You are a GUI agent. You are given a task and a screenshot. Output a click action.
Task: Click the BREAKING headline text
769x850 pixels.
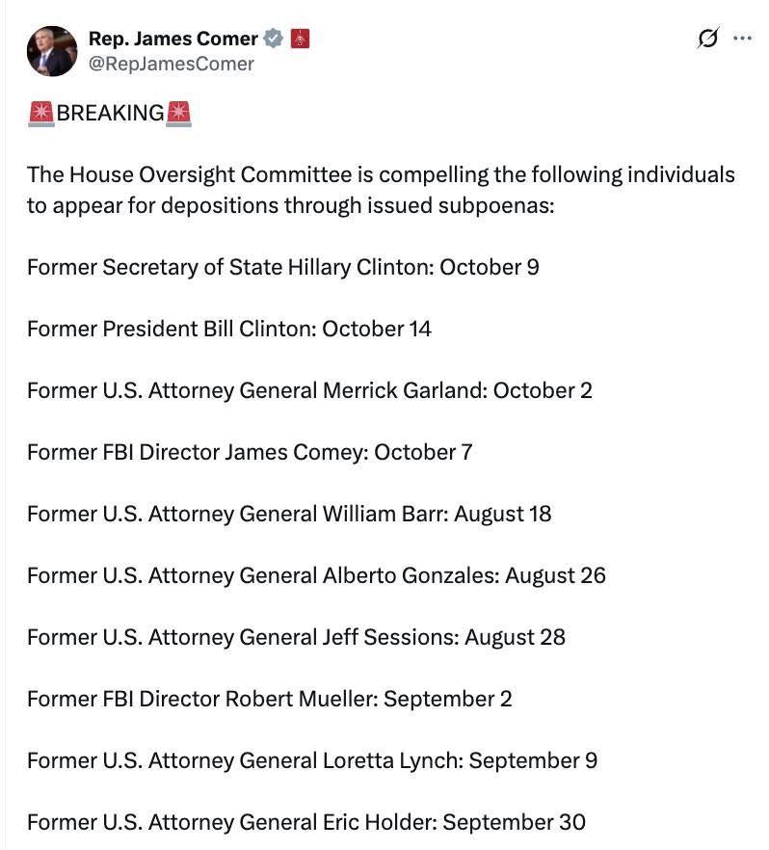point(110,114)
